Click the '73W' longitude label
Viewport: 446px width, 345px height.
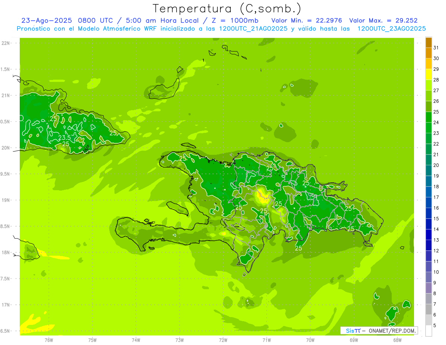coord(180,340)
